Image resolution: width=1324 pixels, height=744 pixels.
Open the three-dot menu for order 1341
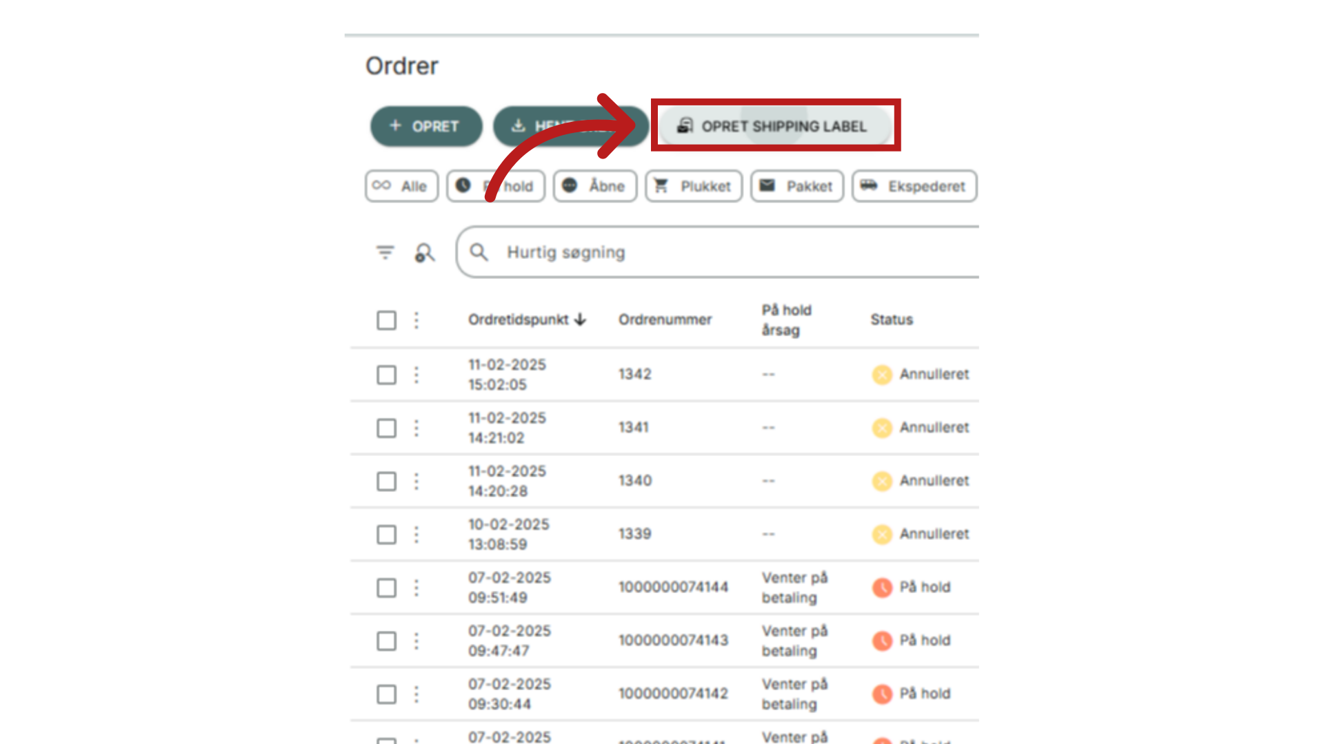(417, 428)
